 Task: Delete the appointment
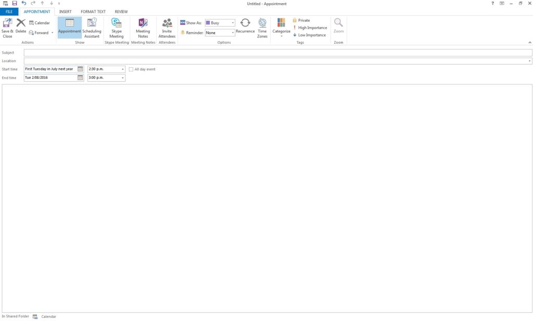21,26
